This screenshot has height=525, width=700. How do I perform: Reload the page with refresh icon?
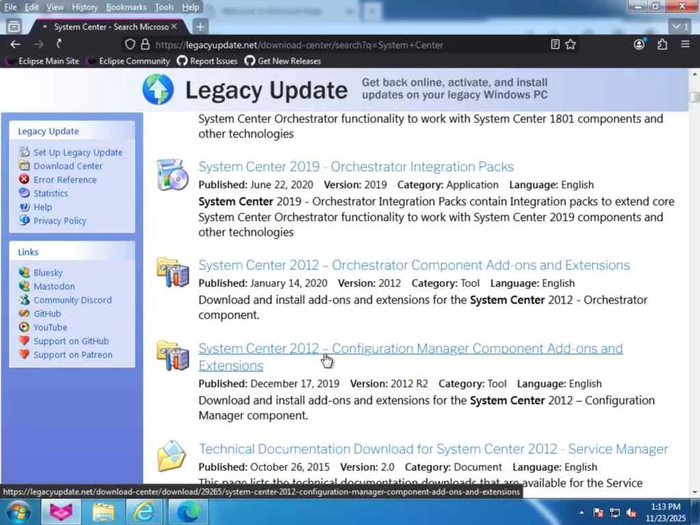pos(59,44)
